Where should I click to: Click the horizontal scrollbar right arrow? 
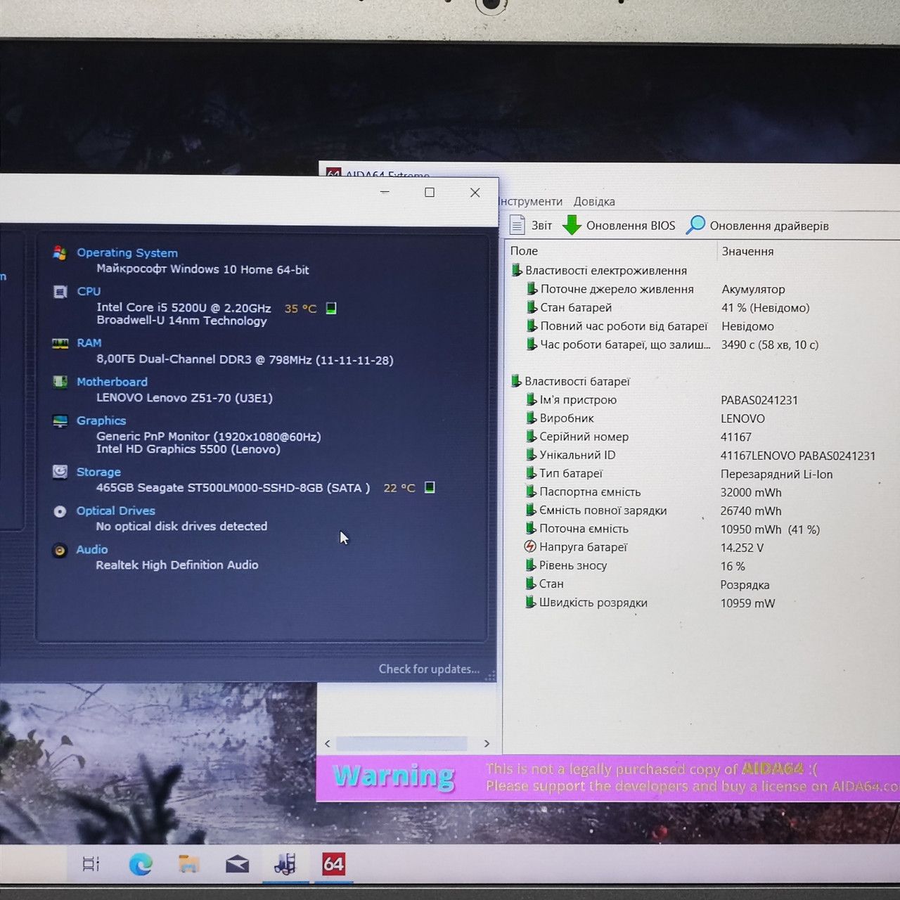pyautogui.click(x=487, y=743)
